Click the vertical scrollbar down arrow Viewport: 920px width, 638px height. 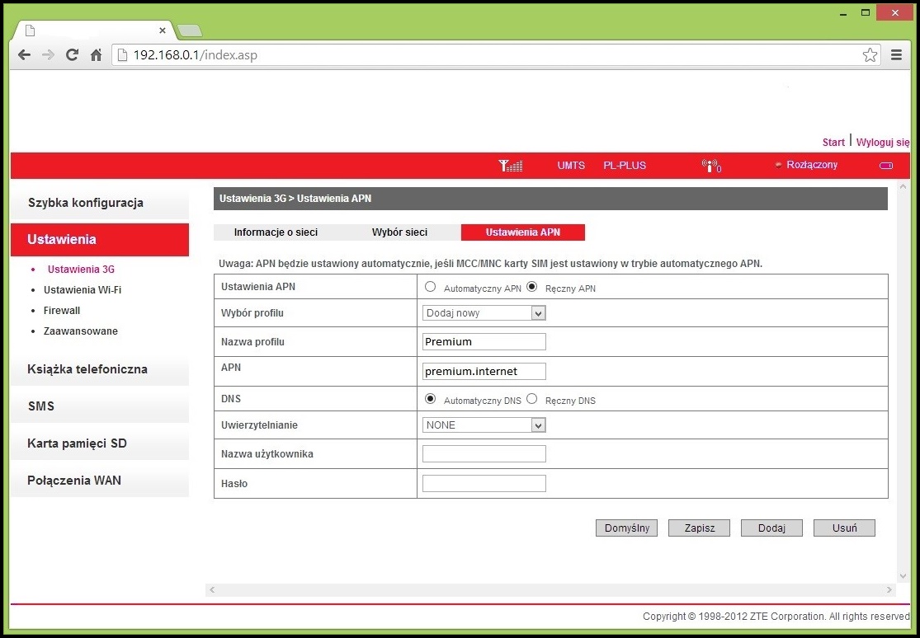pos(903,576)
